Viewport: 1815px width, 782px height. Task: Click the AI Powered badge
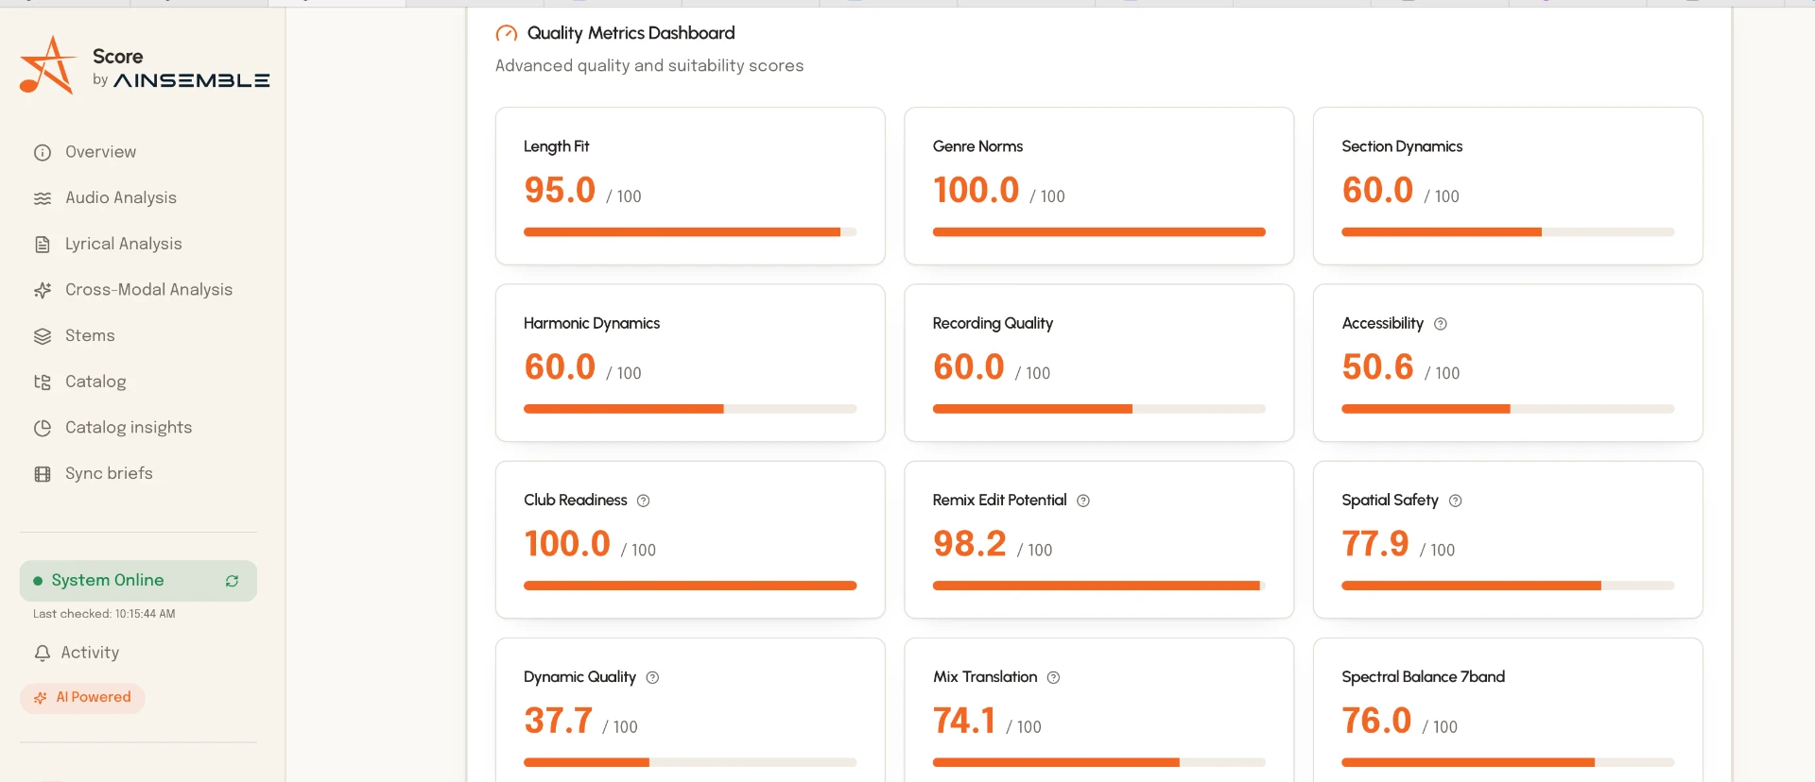82,698
